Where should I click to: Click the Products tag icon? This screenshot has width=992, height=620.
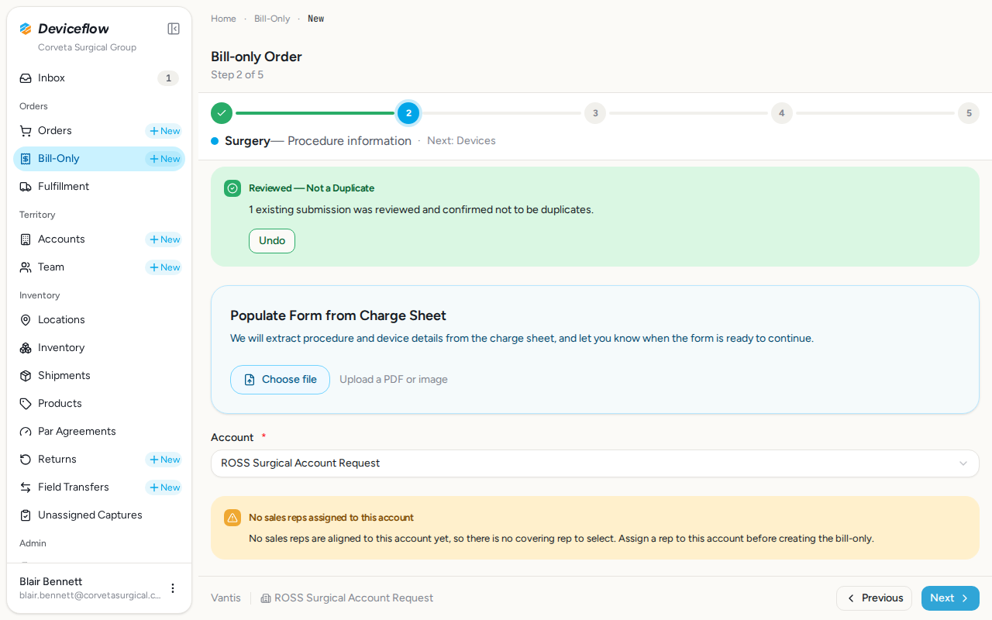click(26, 404)
